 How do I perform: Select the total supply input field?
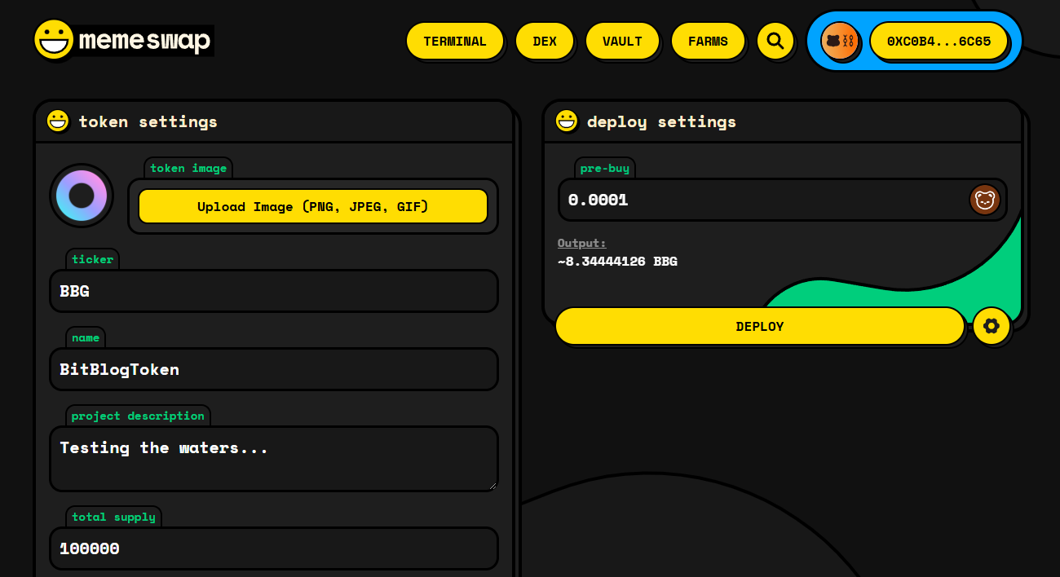pyautogui.click(x=273, y=548)
